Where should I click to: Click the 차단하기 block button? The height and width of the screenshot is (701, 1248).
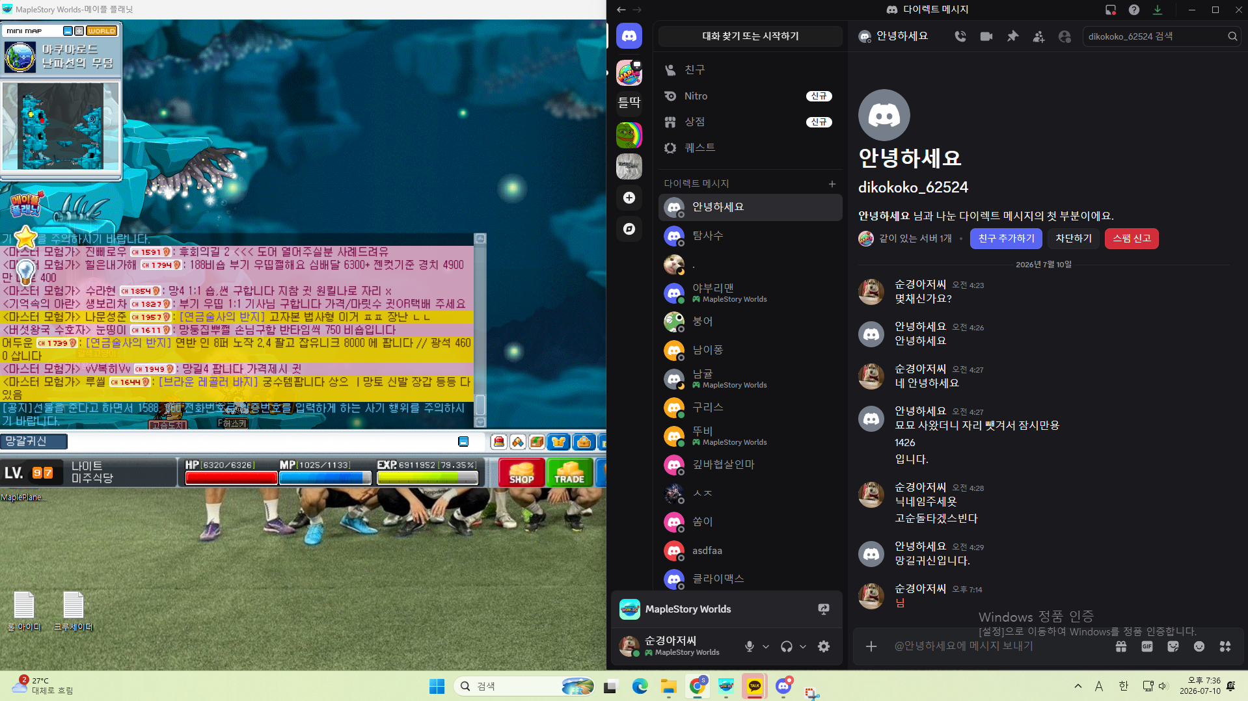(1074, 239)
